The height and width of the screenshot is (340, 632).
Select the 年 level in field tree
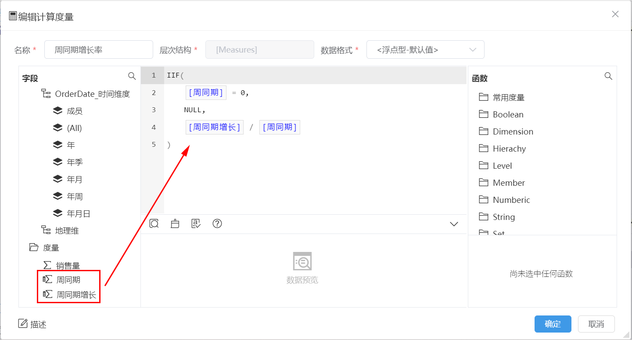(x=71, y=145)
